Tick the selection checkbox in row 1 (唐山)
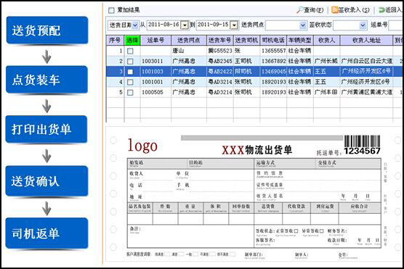This screenshot has width=404, height=269. point(130,51)
